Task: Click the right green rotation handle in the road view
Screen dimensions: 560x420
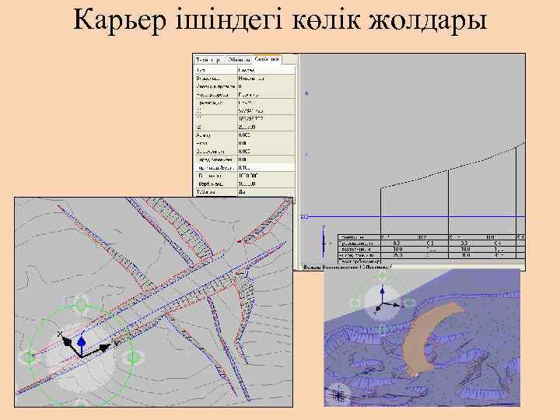Action: tap(133, 357)
